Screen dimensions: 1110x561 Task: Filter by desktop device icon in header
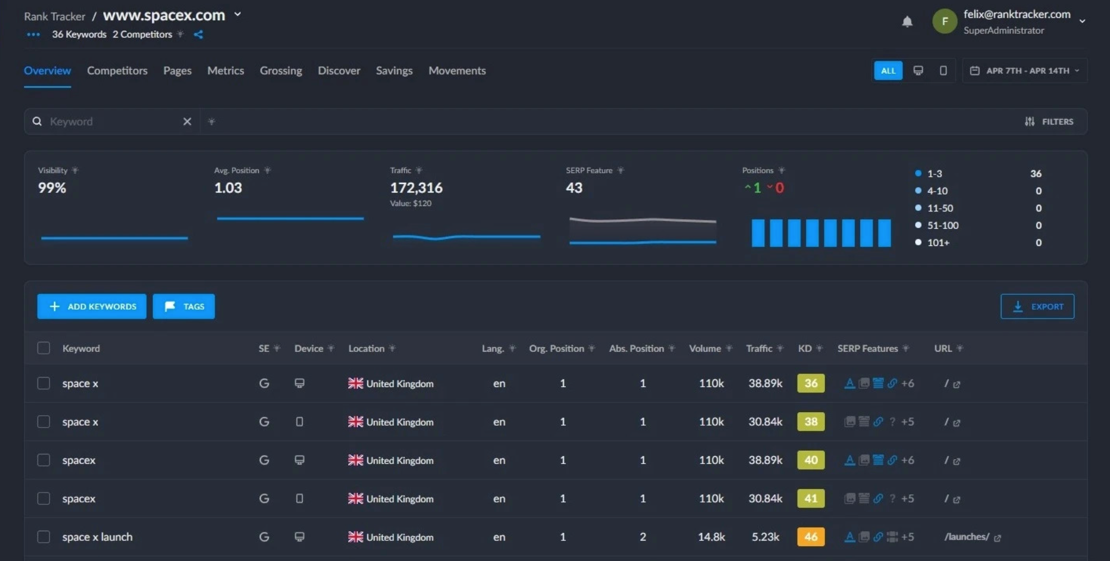(918, 70)
